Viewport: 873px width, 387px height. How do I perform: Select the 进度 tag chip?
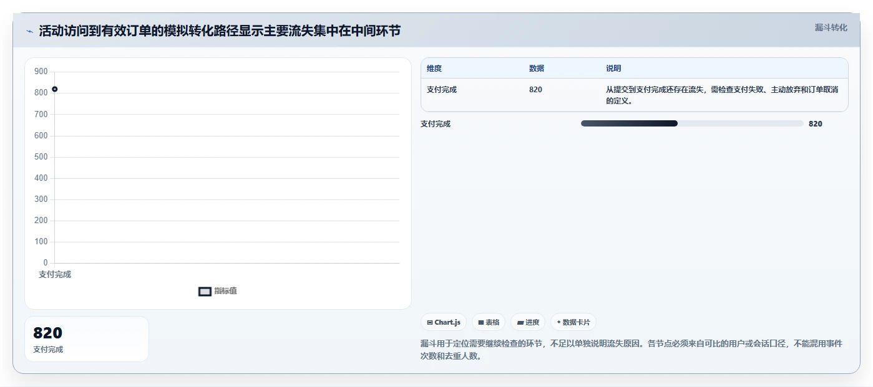click(528, 322)
